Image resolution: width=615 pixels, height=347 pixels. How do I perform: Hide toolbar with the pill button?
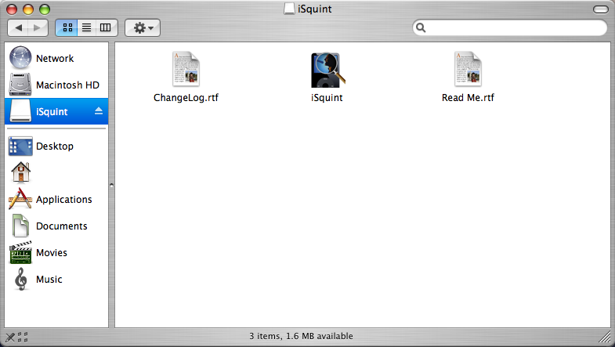[x=600, y=9]
